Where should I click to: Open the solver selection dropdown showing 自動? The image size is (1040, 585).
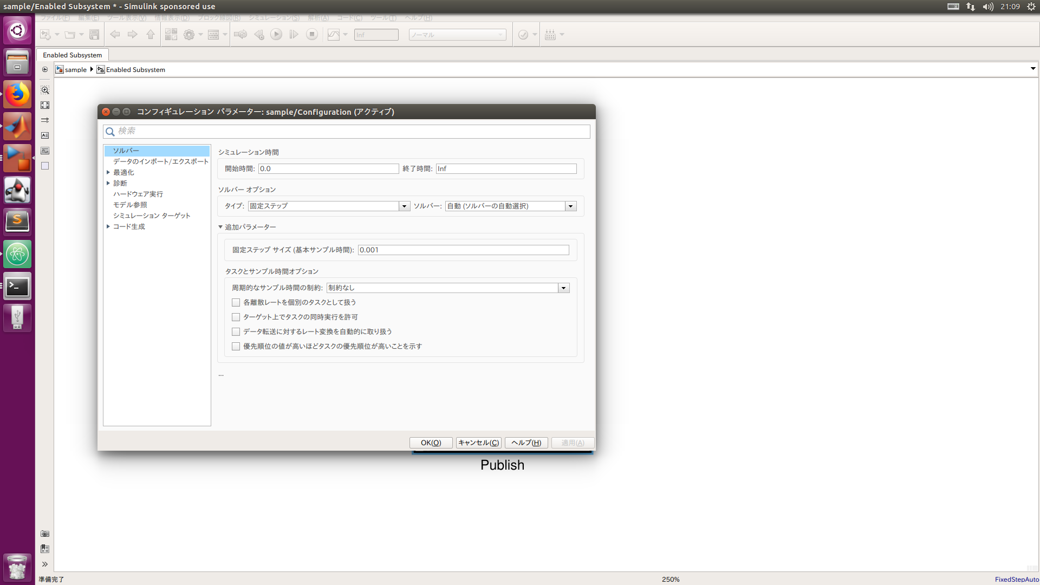pyautogui.click(x=571, y=206)
